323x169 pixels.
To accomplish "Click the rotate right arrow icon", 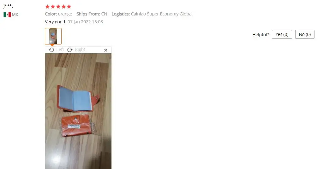I will (x=70, y=50).
